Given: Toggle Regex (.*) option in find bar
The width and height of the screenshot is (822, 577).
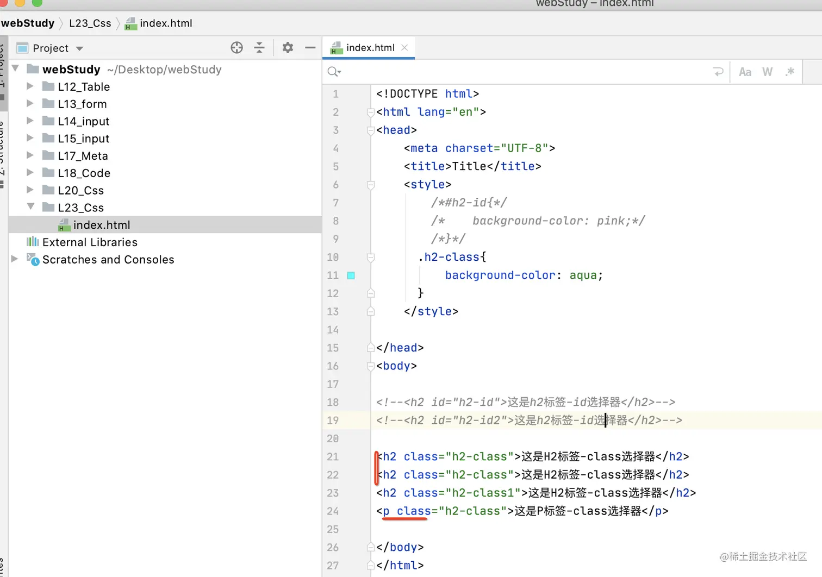Looking at the screenshot, I should (790, 72).
